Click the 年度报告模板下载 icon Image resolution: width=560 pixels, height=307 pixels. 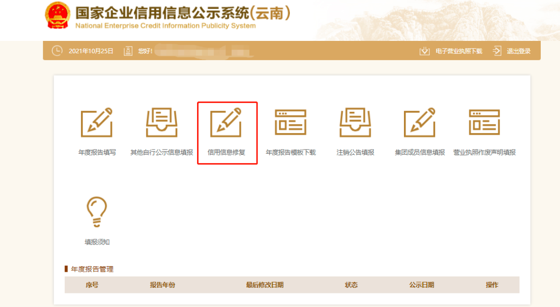click(290, 123)
